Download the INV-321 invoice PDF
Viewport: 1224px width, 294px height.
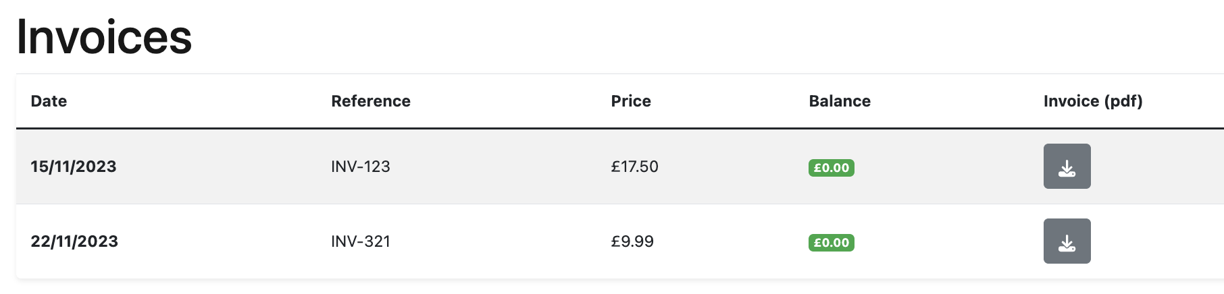[x=1067, y=241]
